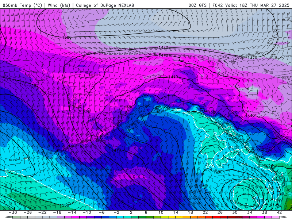This screenshot has width=292, height=219.
Task: Select the 1290 contour label near the low
Action: [218, 172]
